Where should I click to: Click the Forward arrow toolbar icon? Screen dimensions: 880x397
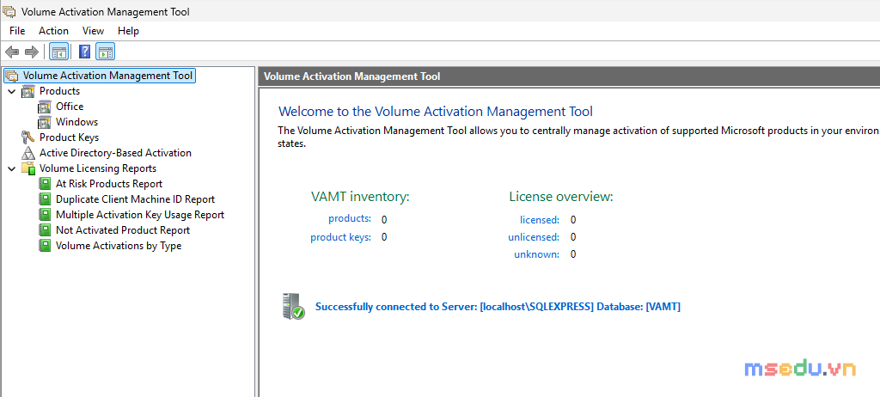click(x=32, y=52)
